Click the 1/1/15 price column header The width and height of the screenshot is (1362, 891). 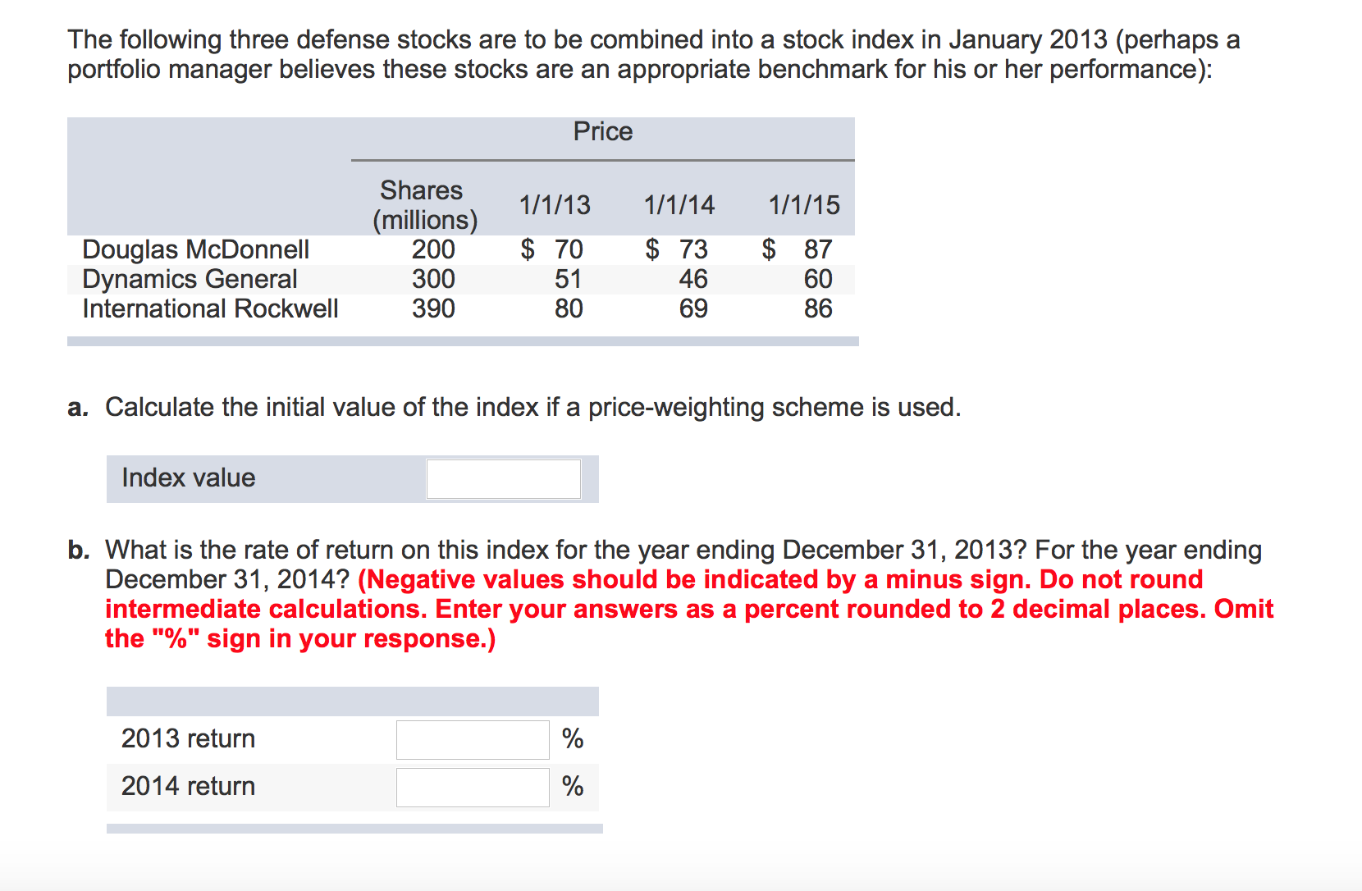click(x=804, y=205)
